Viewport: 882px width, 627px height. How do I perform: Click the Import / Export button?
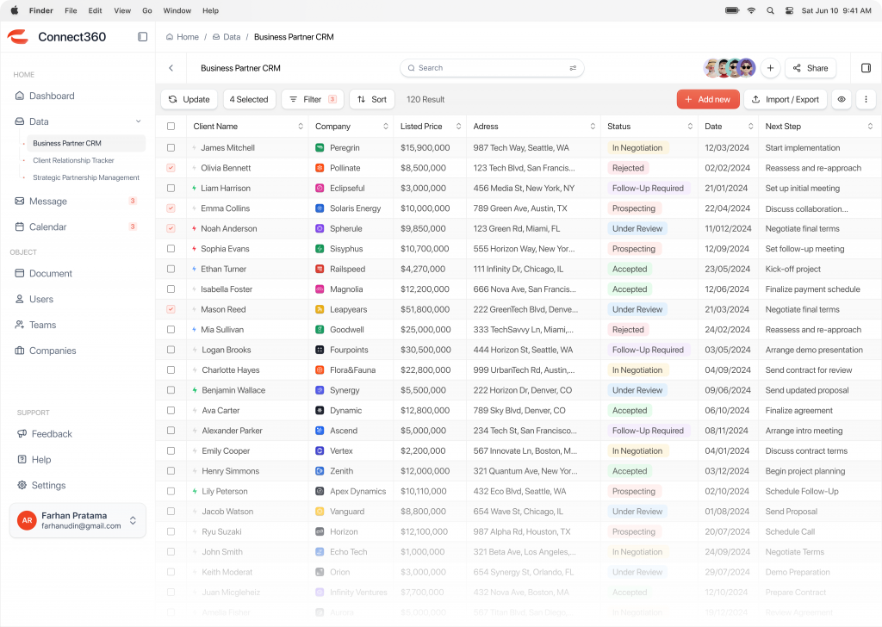[785, 99]
